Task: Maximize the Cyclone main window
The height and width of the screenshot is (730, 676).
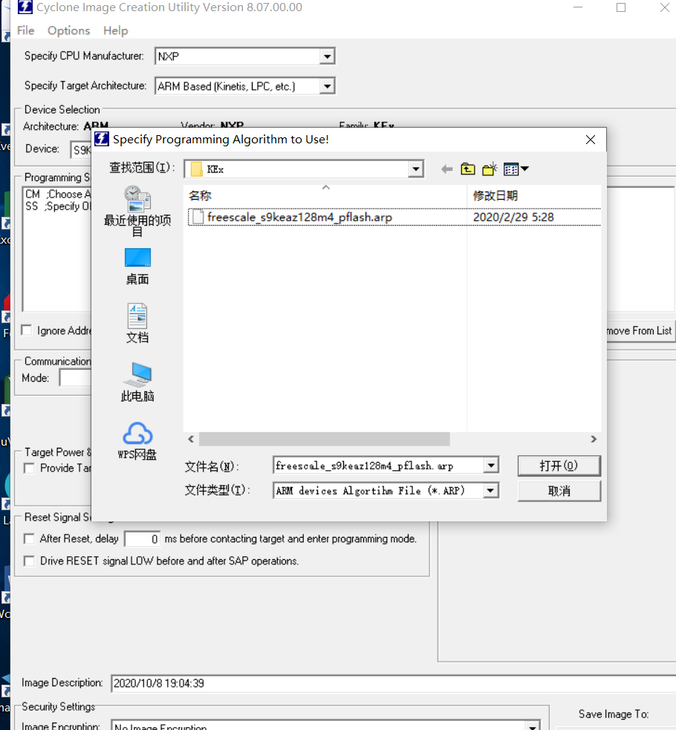Action: (x=621, y=7)
